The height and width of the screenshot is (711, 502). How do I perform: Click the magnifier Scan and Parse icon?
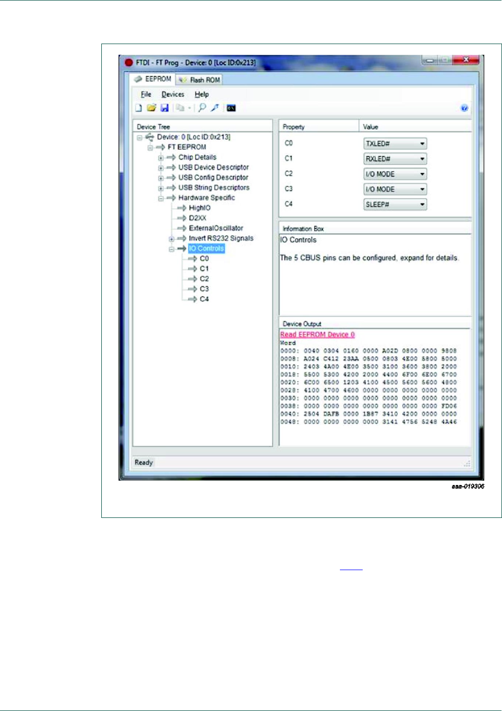point(202,108)
